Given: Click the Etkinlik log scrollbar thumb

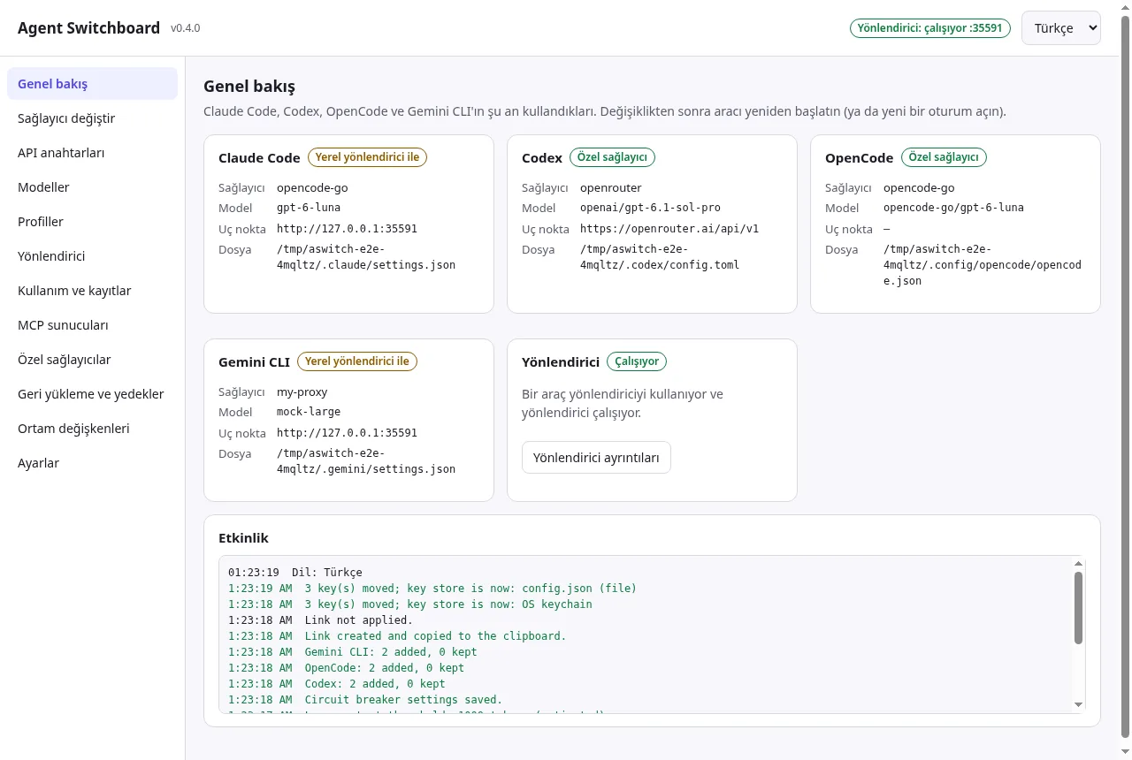Looking at the screenshot, I should point(1078,607).
